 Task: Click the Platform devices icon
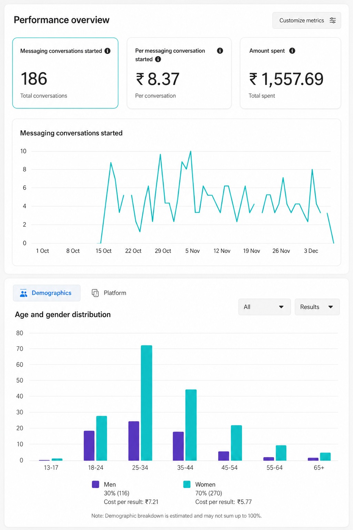click(95, 293)
